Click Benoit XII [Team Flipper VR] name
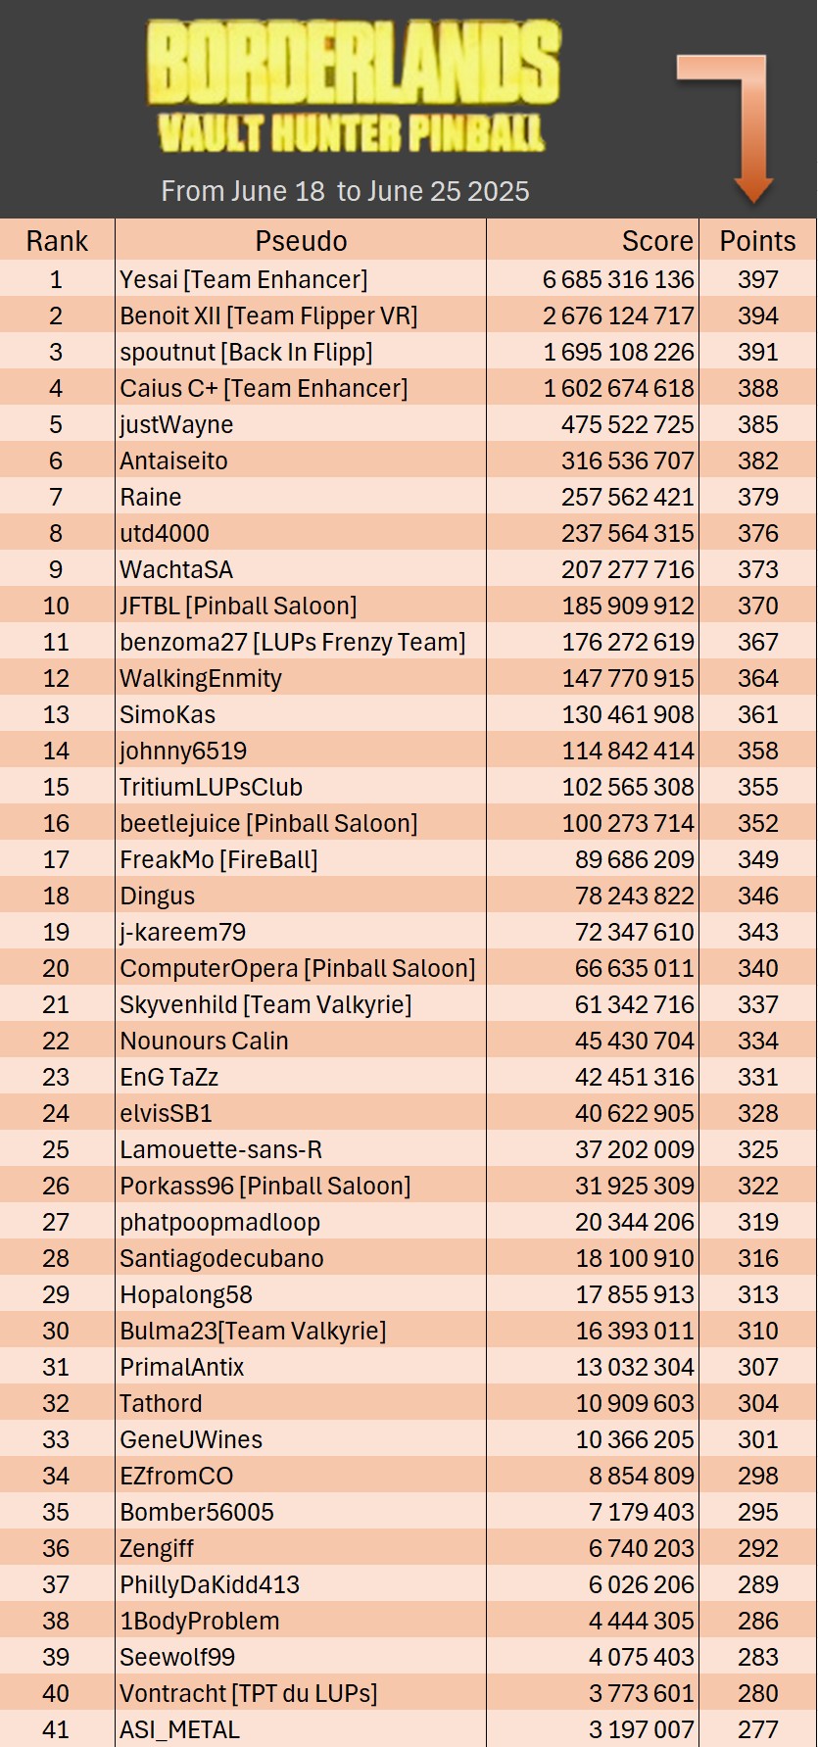The image size is (818, 1747). pos(268,315)
